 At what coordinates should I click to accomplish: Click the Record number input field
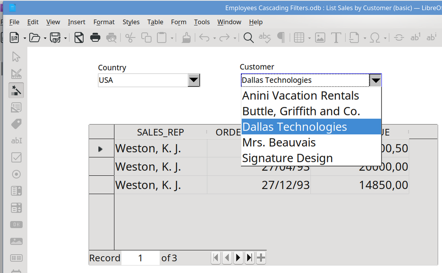point(141,258)
